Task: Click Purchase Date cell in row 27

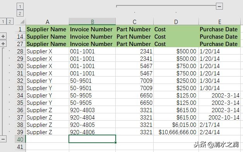Action: [220, 44]
